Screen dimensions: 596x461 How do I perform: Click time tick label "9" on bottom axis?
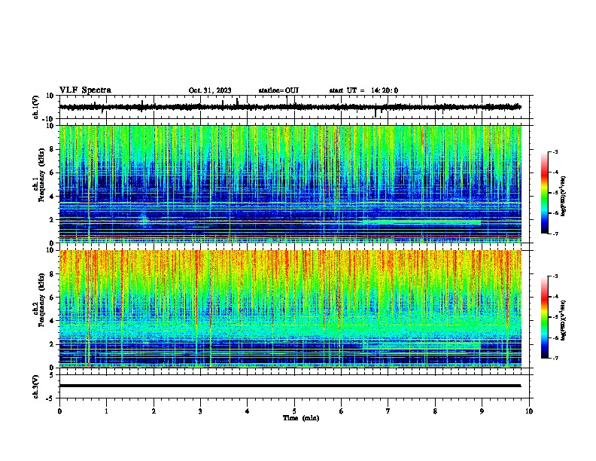pos(482,411)
